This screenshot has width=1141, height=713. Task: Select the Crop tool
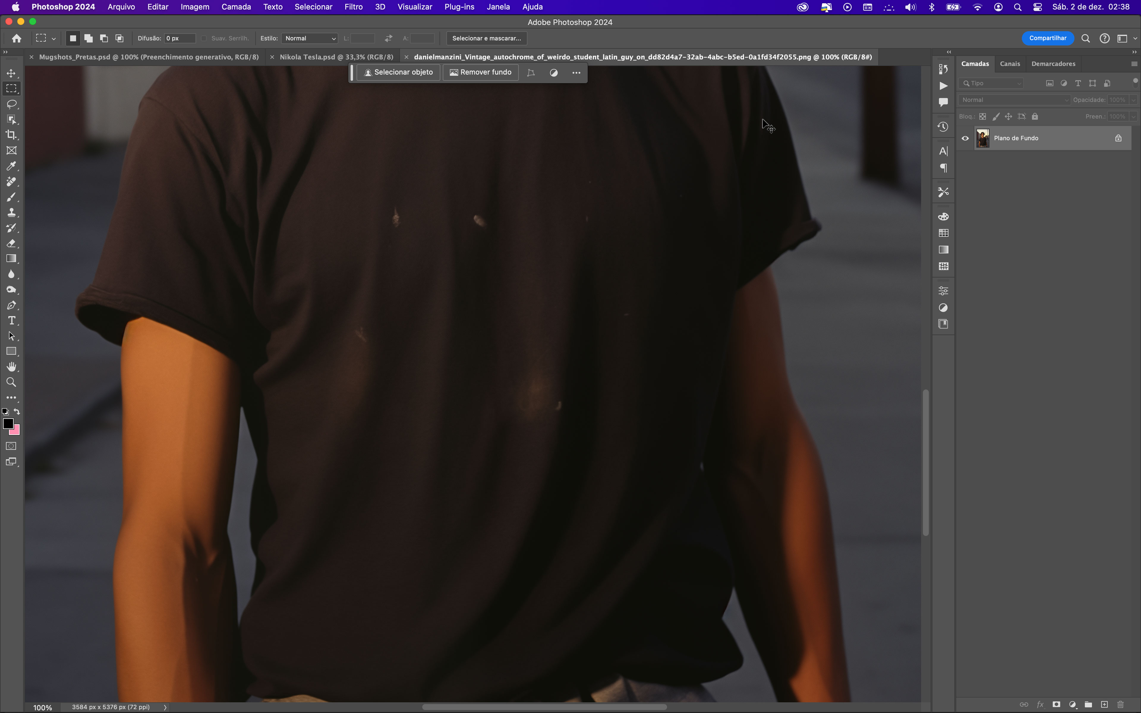tap(12, 135)
